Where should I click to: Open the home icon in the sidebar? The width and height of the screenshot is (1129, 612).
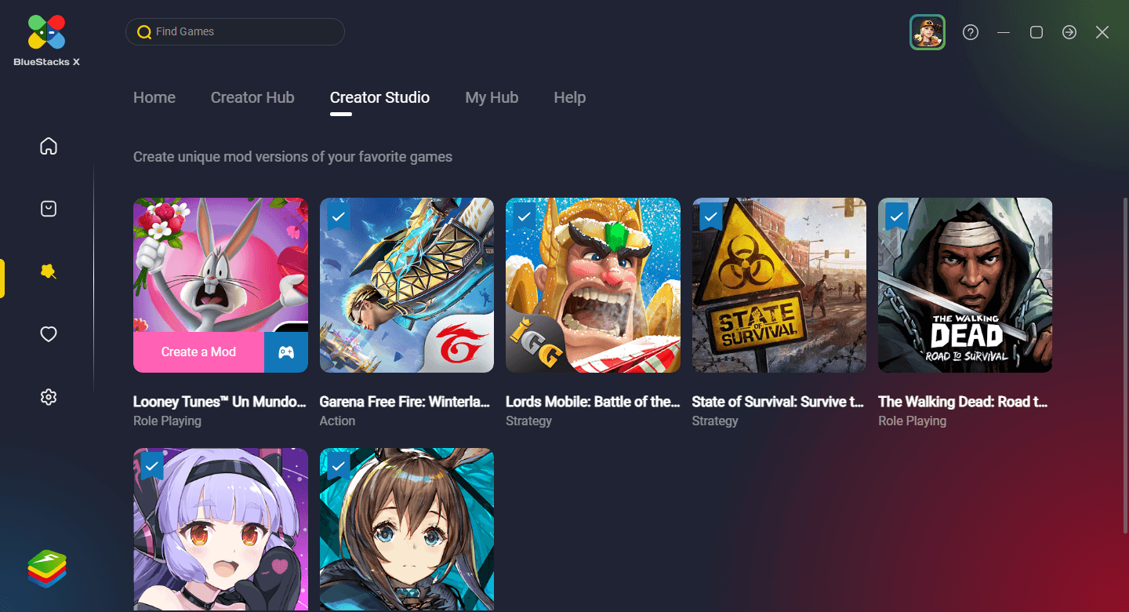49,146
